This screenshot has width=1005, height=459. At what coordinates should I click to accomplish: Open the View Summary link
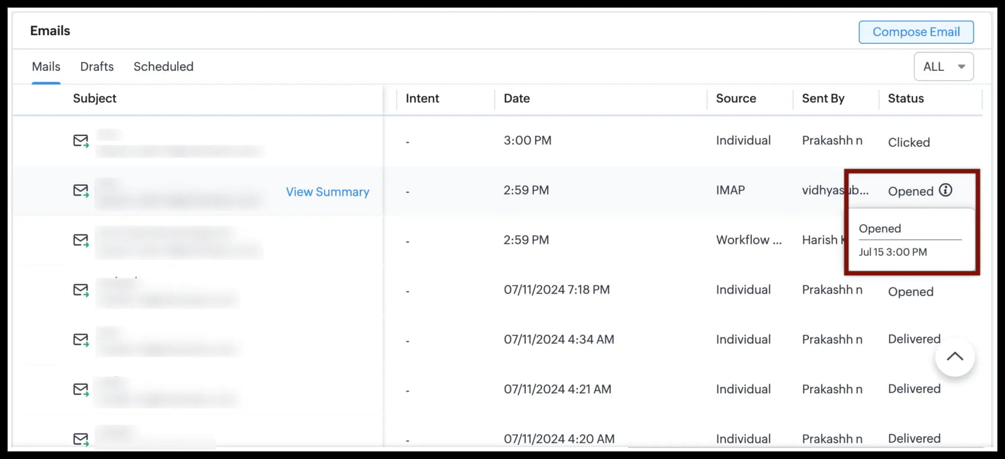(x=327, y=192)
